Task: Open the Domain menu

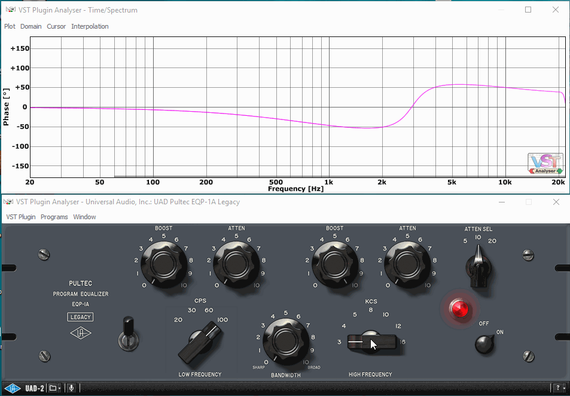Action: 31,26
